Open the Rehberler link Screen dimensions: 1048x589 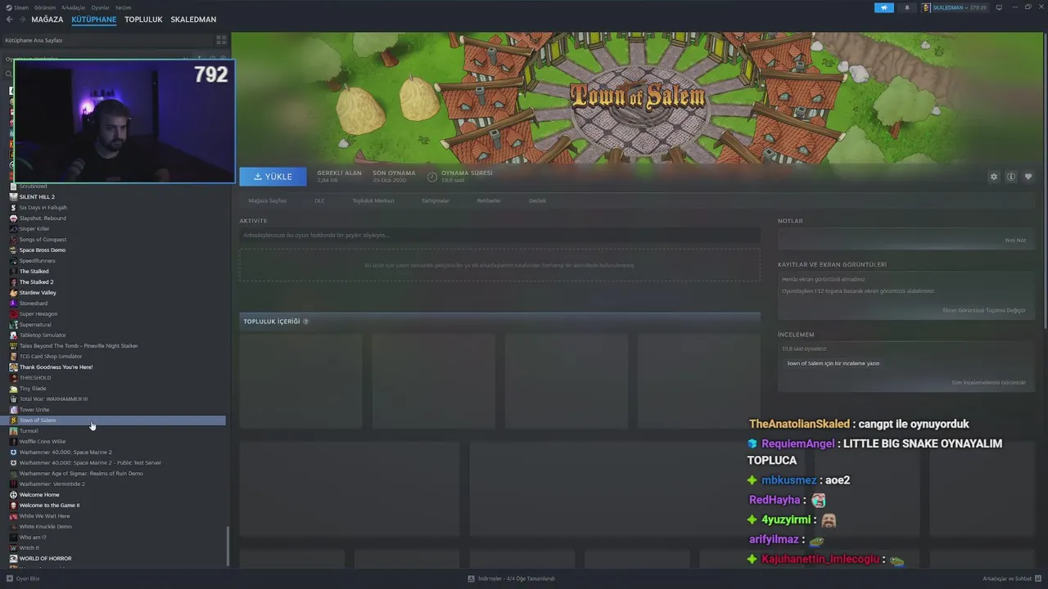point(488,200)
